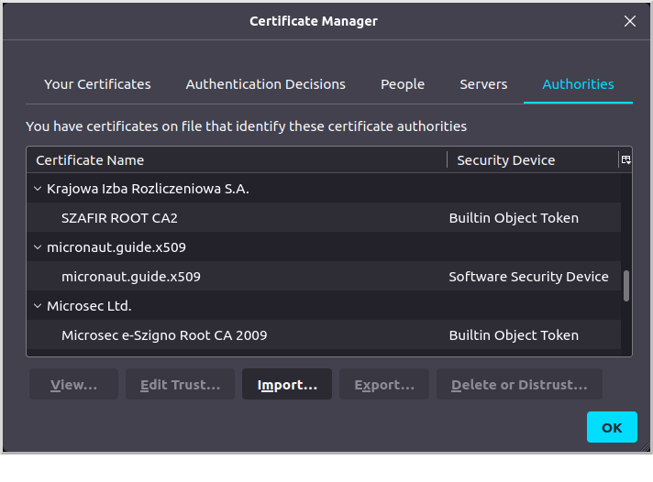
Task: Open Authentication Decisions tab
Action: (x=265, y=84)
